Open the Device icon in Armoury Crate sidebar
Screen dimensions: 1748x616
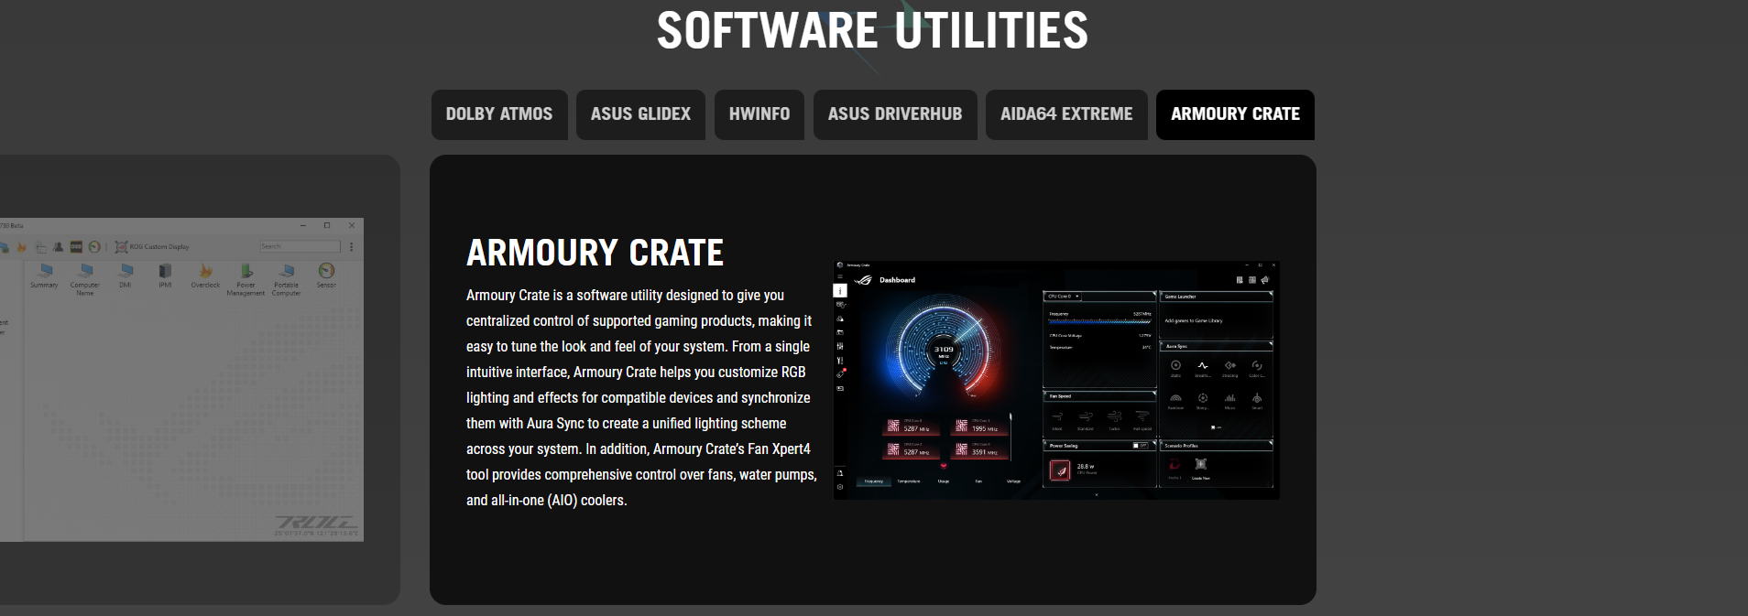[840, 305]
